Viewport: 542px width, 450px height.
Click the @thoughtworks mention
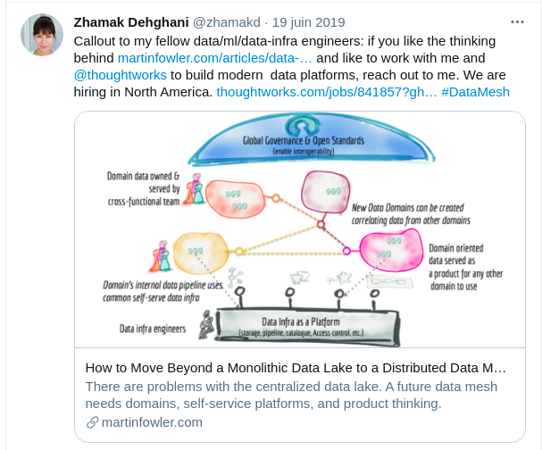pos(116,75)
